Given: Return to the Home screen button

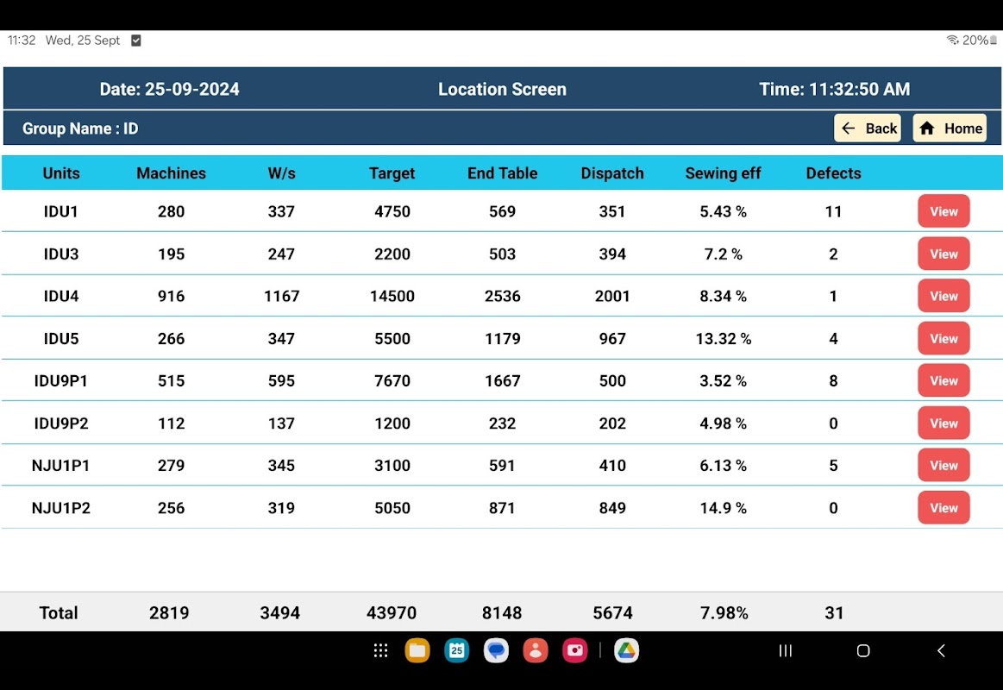Looking at the screenshot, I should pos(950,128).
